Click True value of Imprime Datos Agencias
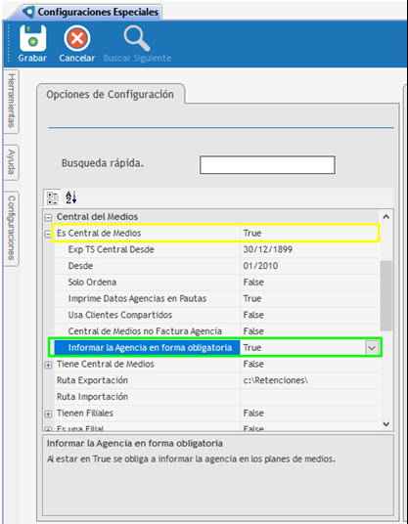The height and width of the screenshot is (524, 408). click(252, 298)
